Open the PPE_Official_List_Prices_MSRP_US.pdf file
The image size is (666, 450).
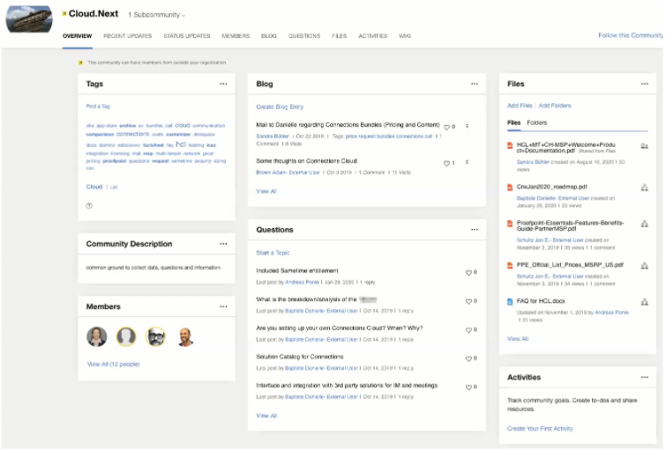coord(570,265)
